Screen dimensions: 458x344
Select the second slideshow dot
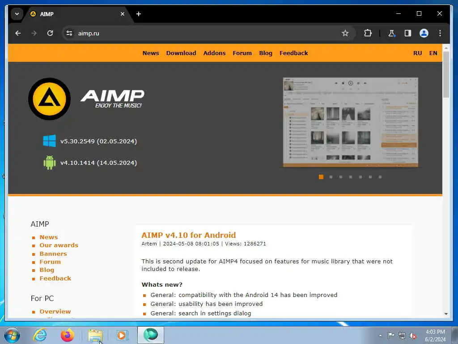point(331,177)
